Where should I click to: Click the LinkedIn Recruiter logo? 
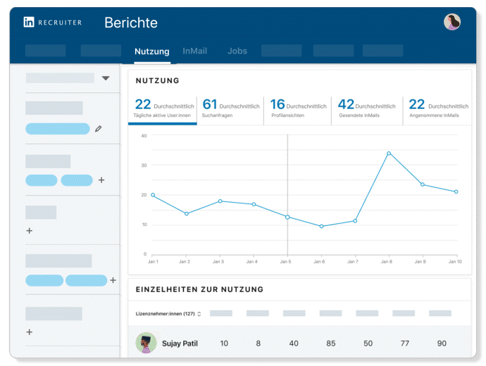click(53, 23)
